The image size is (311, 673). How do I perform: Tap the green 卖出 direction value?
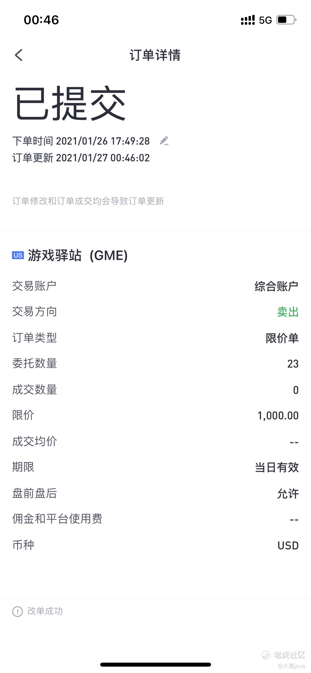288,312
